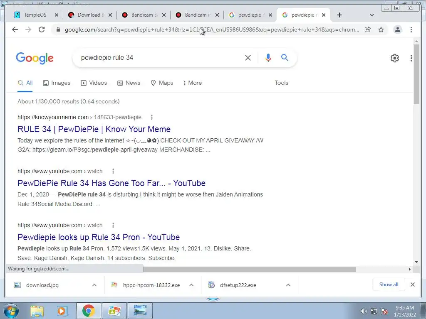Image resolution: width=426 pixels, height=319 pixels.
Task: Select the Videos search tab
Action: click(x=94, y=83)
